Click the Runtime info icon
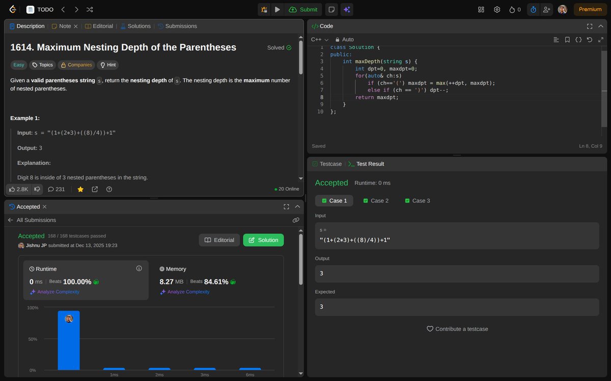611x381 pixels. tap(139, 268)
